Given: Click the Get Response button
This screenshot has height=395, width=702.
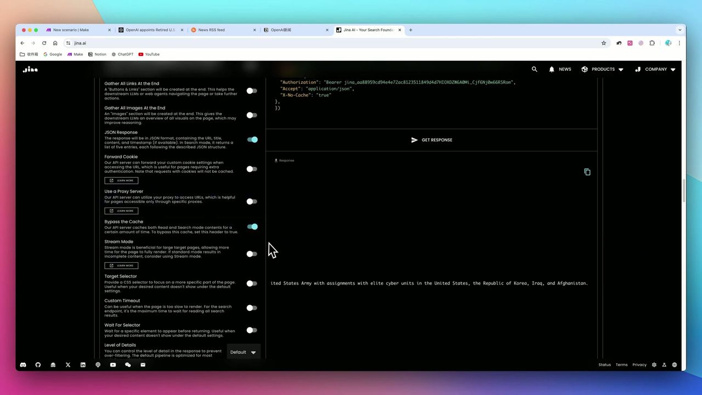Looking at the screenshot, I should click(431, 140).
